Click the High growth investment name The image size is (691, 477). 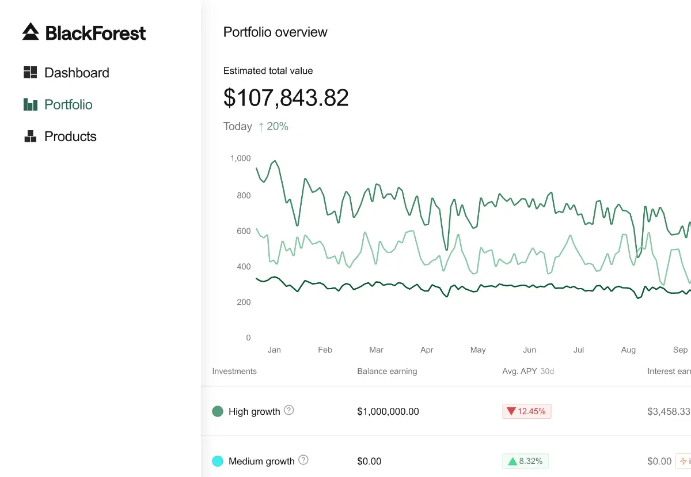click(x=254, y=411)
